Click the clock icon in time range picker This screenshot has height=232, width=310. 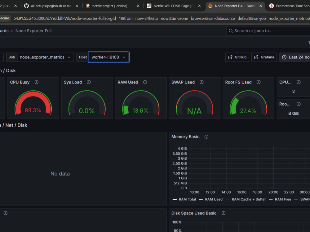tap(284, 57)
